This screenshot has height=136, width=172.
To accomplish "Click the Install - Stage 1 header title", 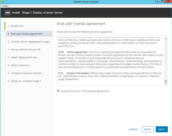I will point(37,13).
